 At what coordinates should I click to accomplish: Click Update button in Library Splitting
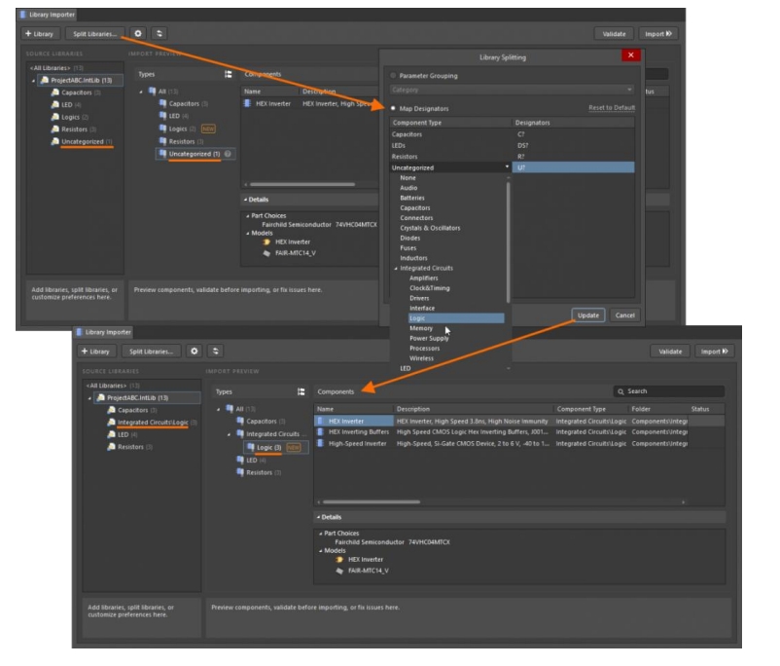588,315
